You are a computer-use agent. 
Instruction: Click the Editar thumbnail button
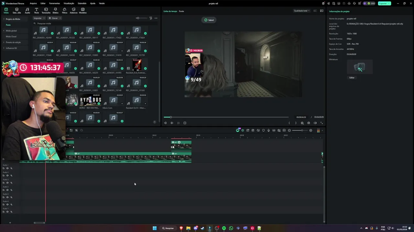352,78
